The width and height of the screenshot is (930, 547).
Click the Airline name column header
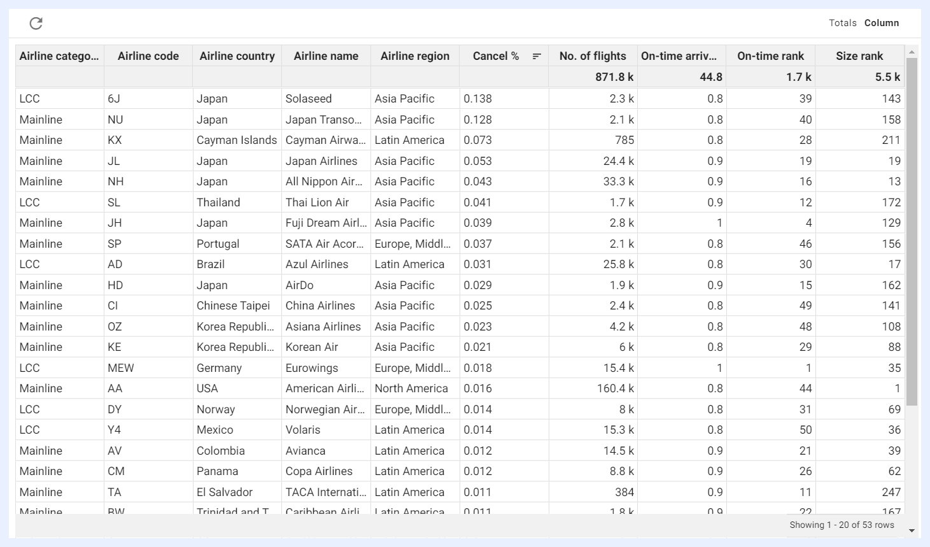pyautogui.click(x=326, y=56)
